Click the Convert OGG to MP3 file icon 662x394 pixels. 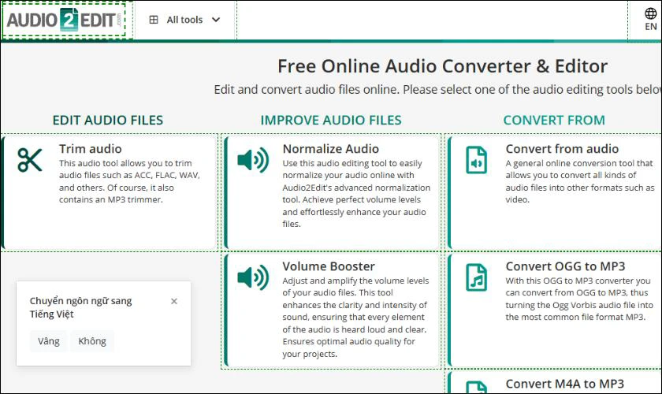pos(476,277)
